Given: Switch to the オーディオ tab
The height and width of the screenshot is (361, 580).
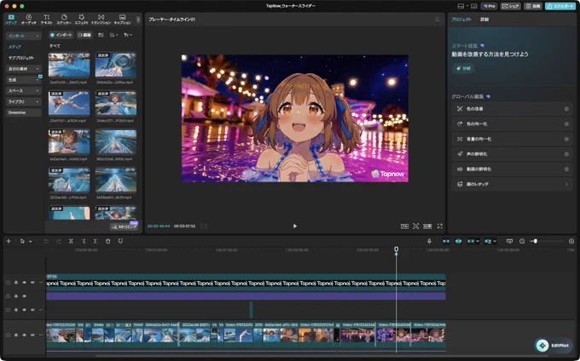Looking at the screenshot, I should (x=28, y=20).
